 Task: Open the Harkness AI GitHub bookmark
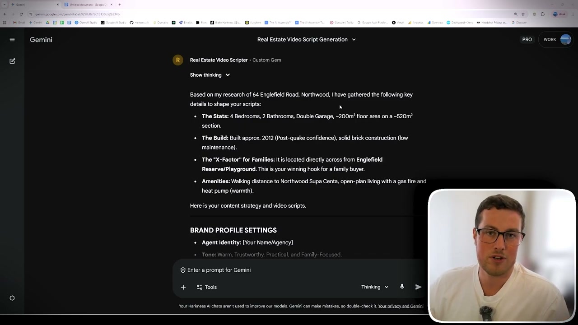pyautogui.click(x=139, y=23)
